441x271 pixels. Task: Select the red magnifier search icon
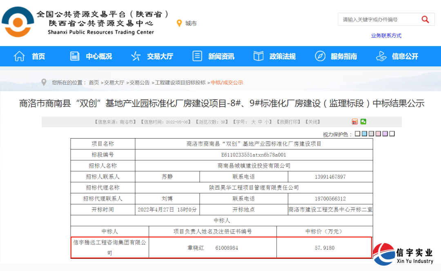[x=425, y=19]
